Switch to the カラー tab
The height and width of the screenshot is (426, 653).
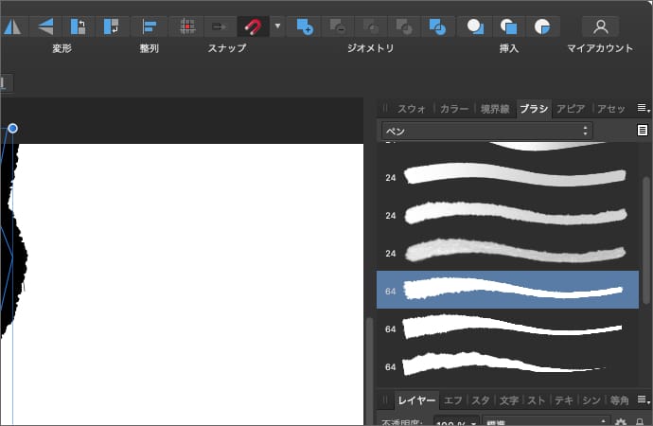(x=454, y=109)
